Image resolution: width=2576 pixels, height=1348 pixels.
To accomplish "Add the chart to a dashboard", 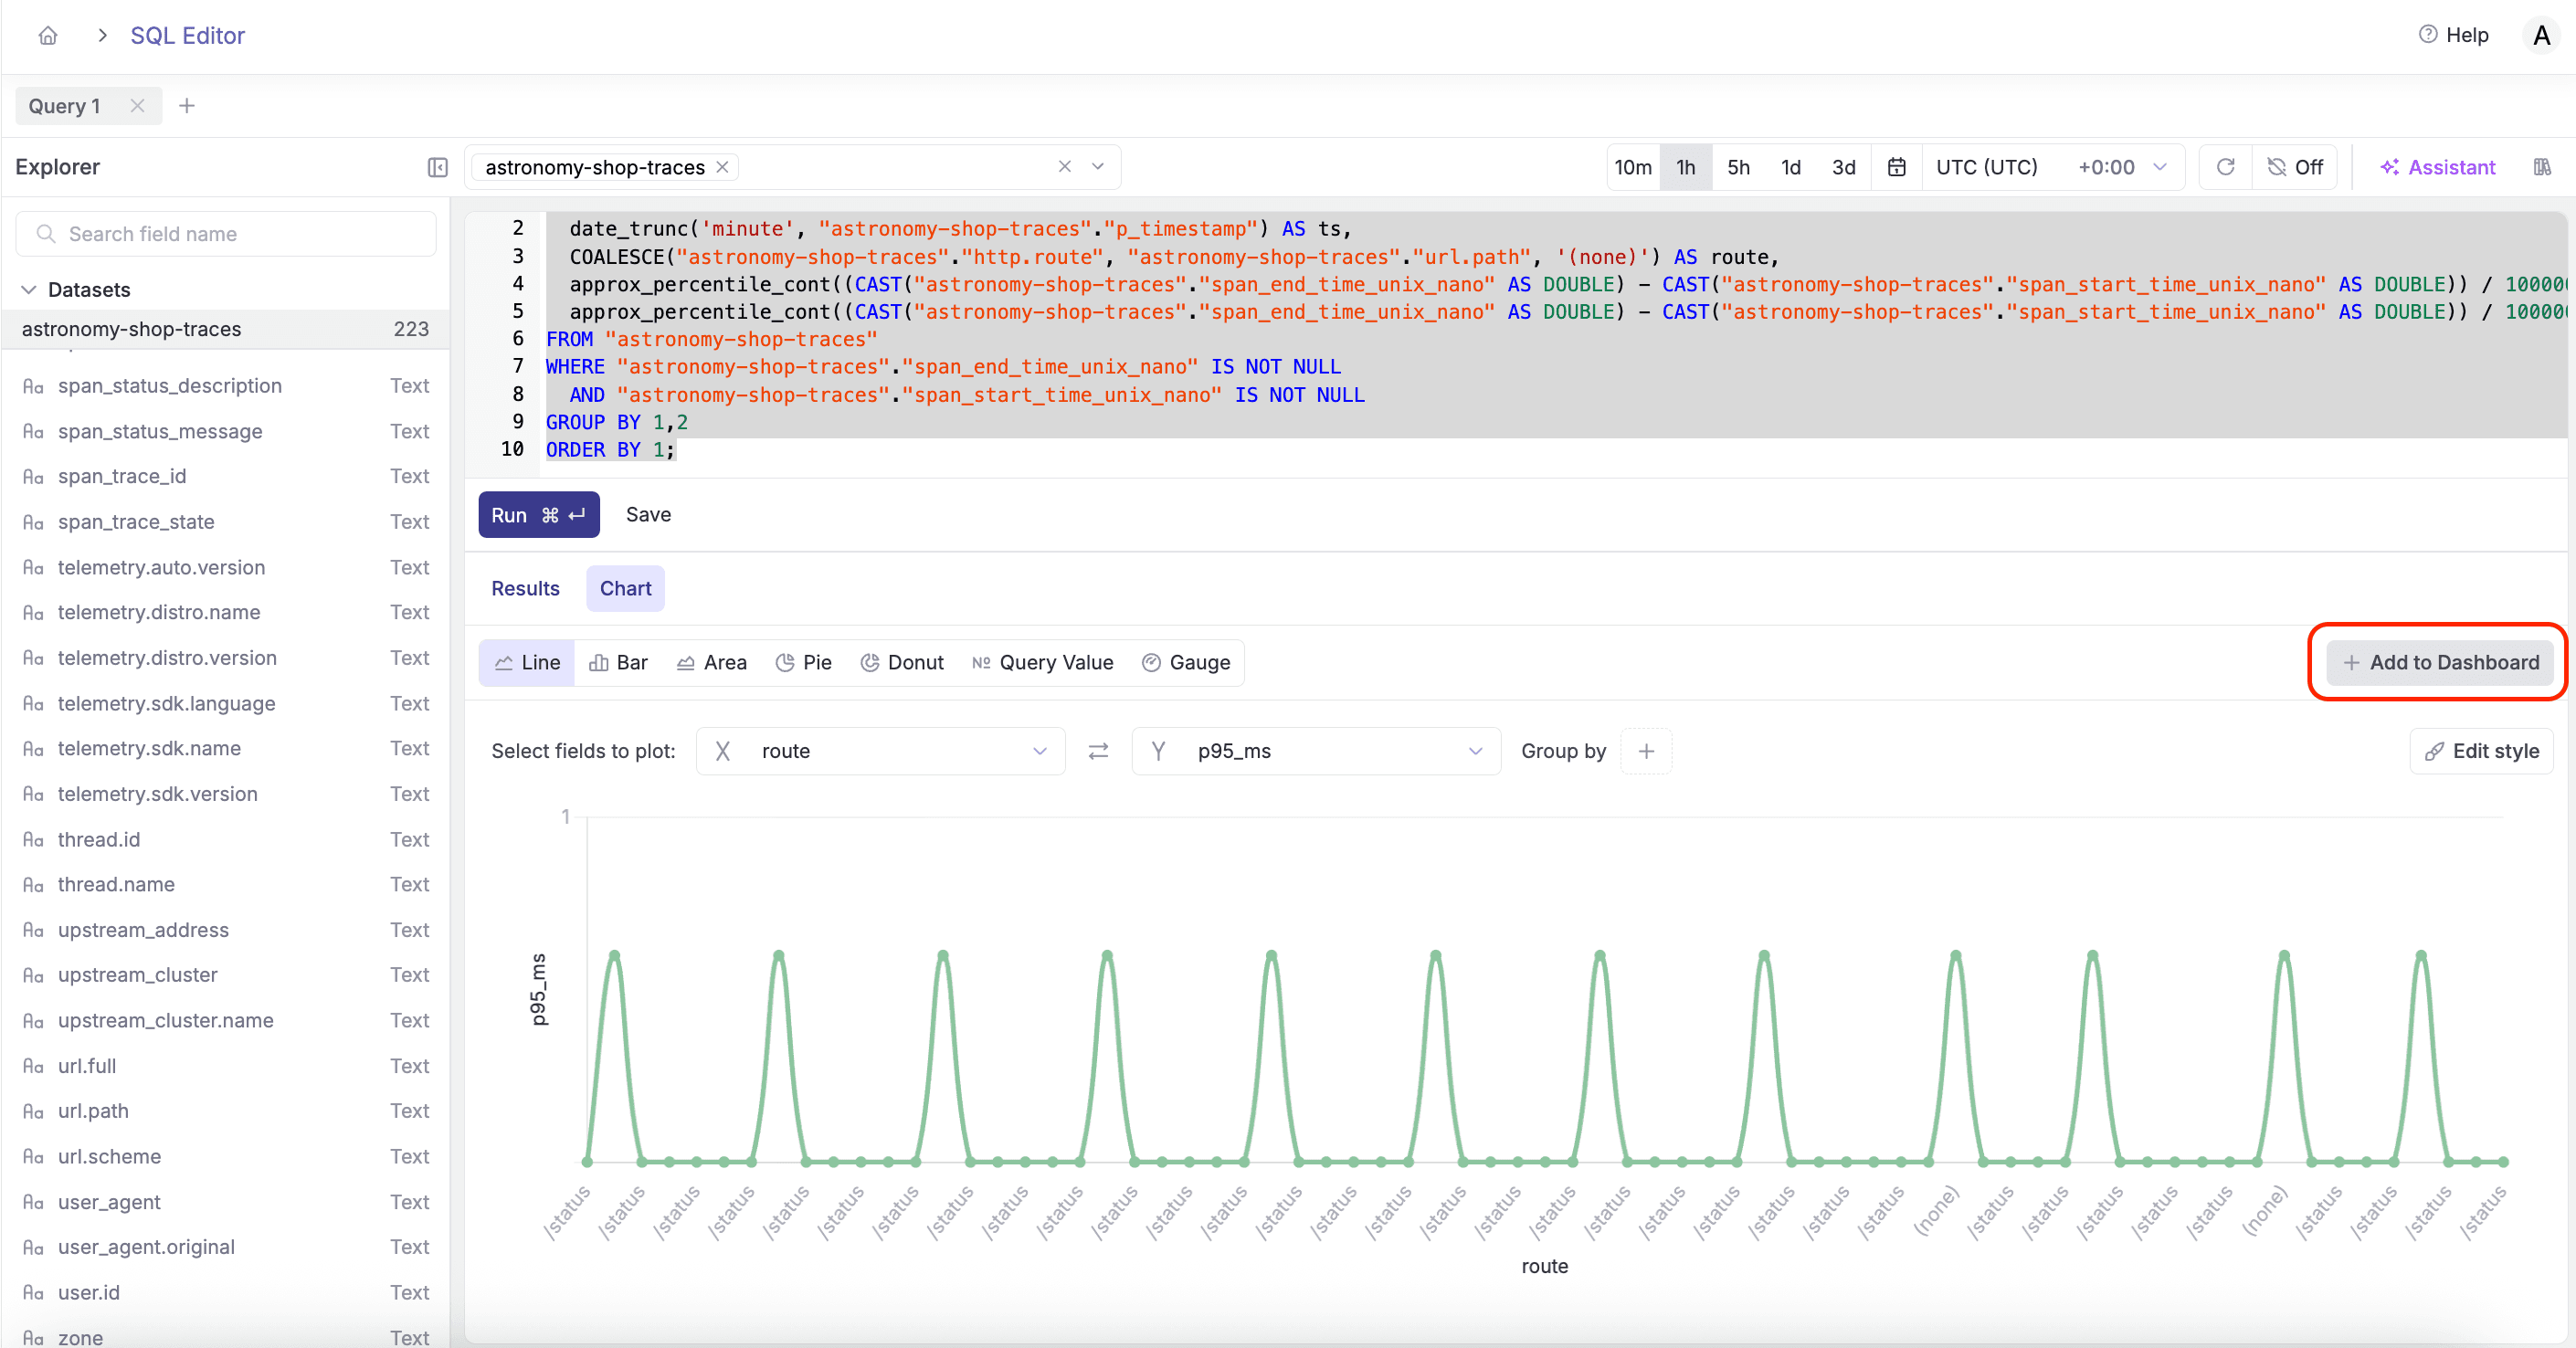I will [2439, 663].
